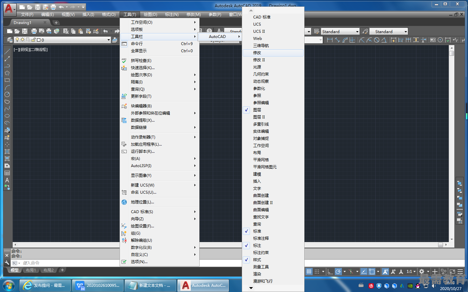Click the viewport label [-][俯视][二维线框]
Image resolution: width=468 pixels, height=292 pixels.
tap(31, 50)
